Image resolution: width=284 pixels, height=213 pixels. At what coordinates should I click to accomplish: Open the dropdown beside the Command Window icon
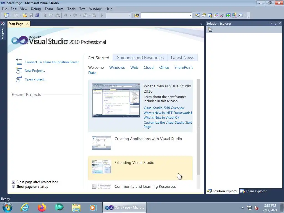coord(245,16)
